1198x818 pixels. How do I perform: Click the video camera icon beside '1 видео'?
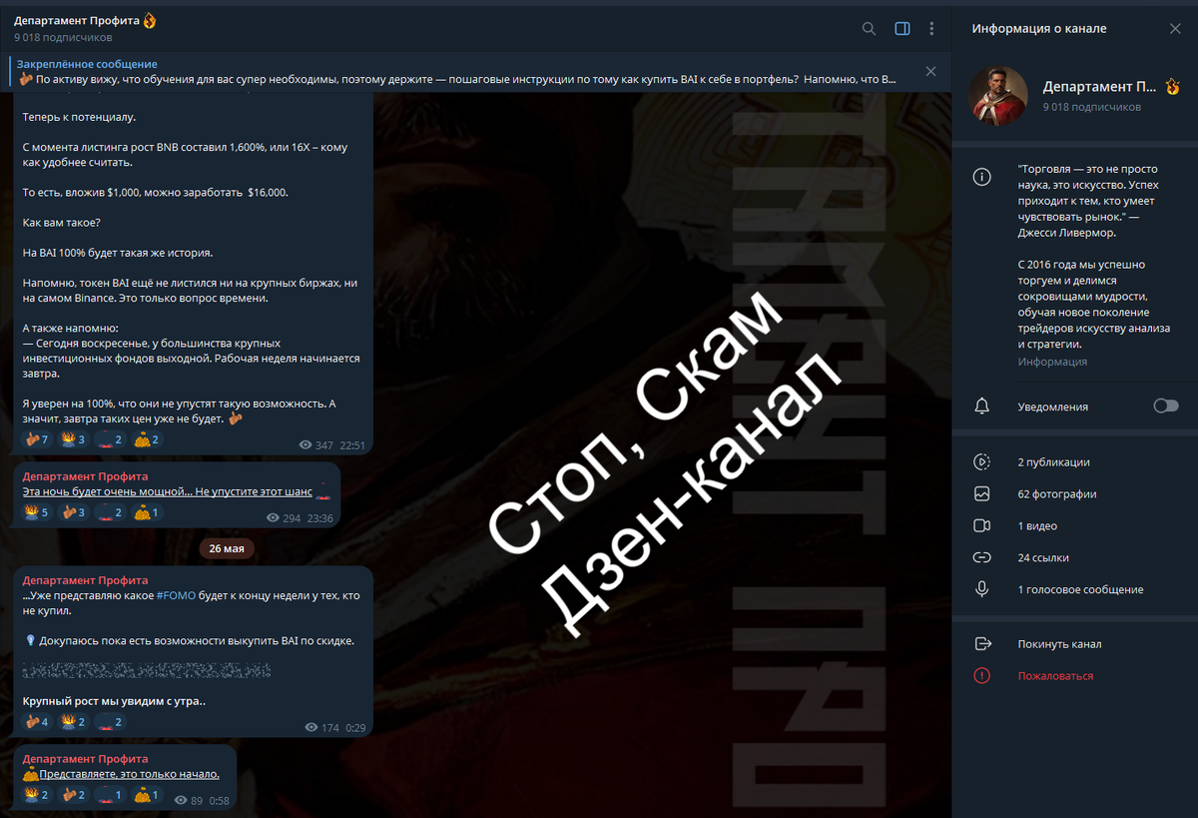[x=982, y=526]
